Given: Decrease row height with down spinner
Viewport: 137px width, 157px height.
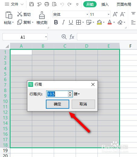Looking at the screenshot, I should click(x=70, y=95).
